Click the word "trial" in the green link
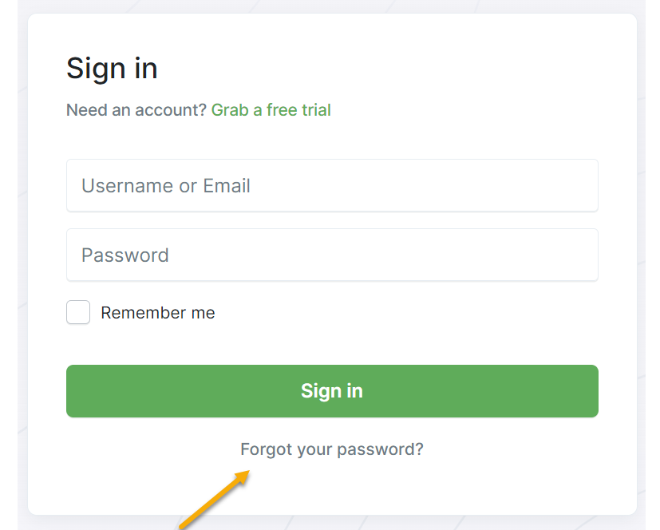The width and height of the screenshot is (660, 530). point(316,110)
